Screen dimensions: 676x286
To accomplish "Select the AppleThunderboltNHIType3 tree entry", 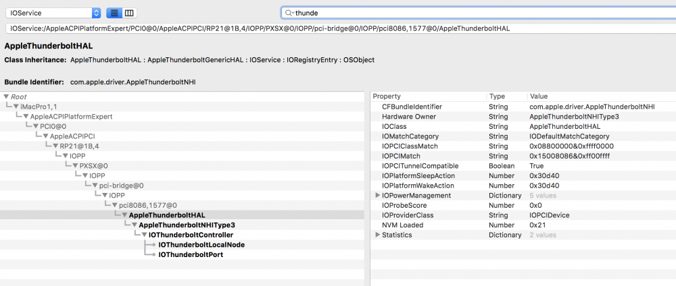I will (x=187, y=225).
